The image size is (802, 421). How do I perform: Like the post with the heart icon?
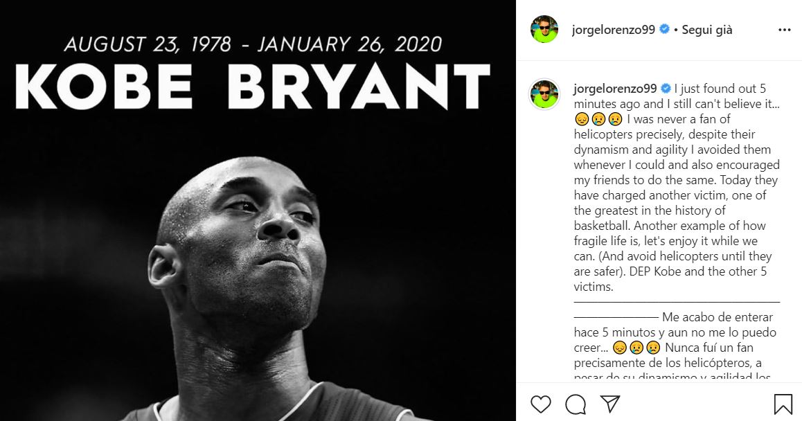[x=541, y=404]
